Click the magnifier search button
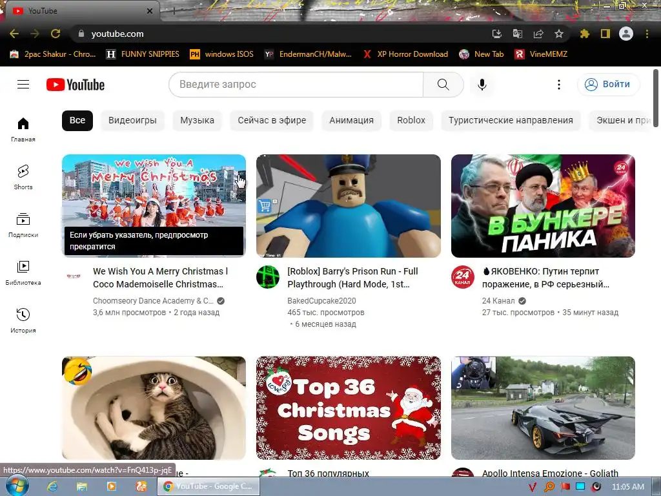The width and height of the screenshot is (661, 496). [443, 85]
